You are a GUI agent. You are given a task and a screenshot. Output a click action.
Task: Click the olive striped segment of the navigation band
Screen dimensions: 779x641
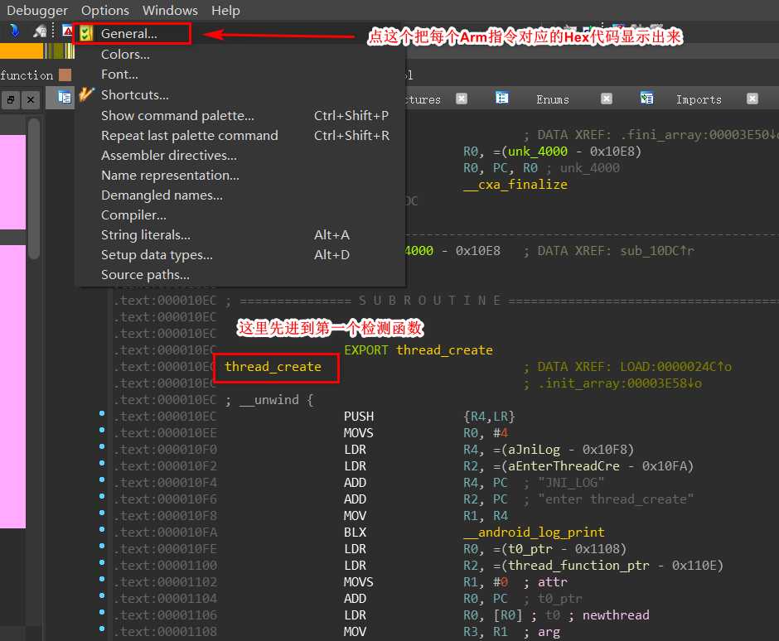point(60,51)
